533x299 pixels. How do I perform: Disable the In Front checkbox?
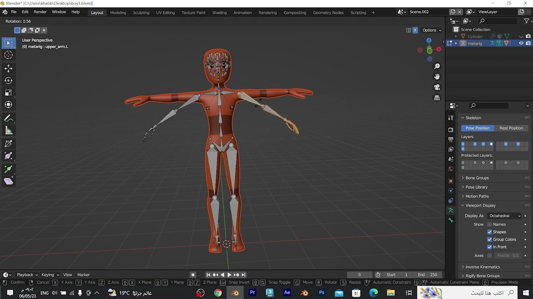point(490,247)
